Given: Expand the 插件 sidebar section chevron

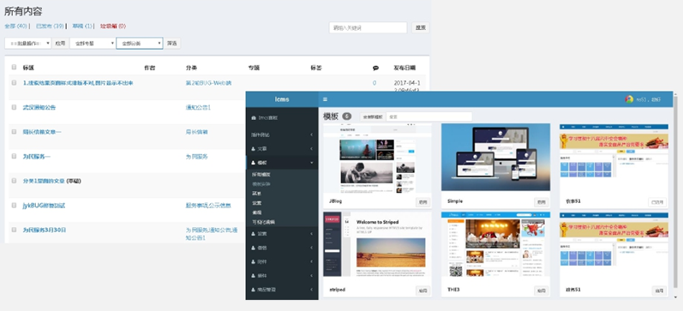Looking at the screenshot, I should pyautogui.click(x=311, y=275).
